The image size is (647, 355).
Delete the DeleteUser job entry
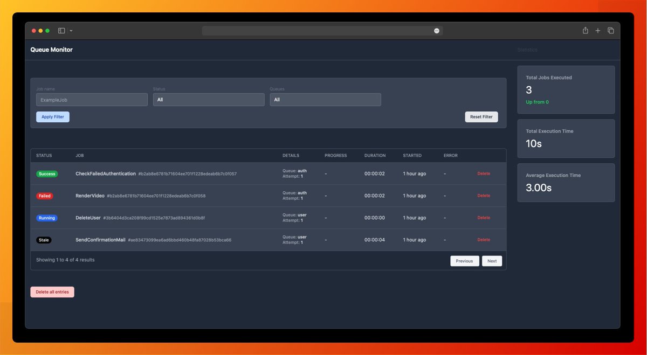484,218
